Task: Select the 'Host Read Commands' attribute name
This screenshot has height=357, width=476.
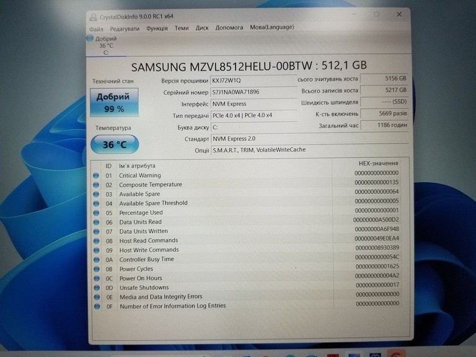Action: [149, 240]
